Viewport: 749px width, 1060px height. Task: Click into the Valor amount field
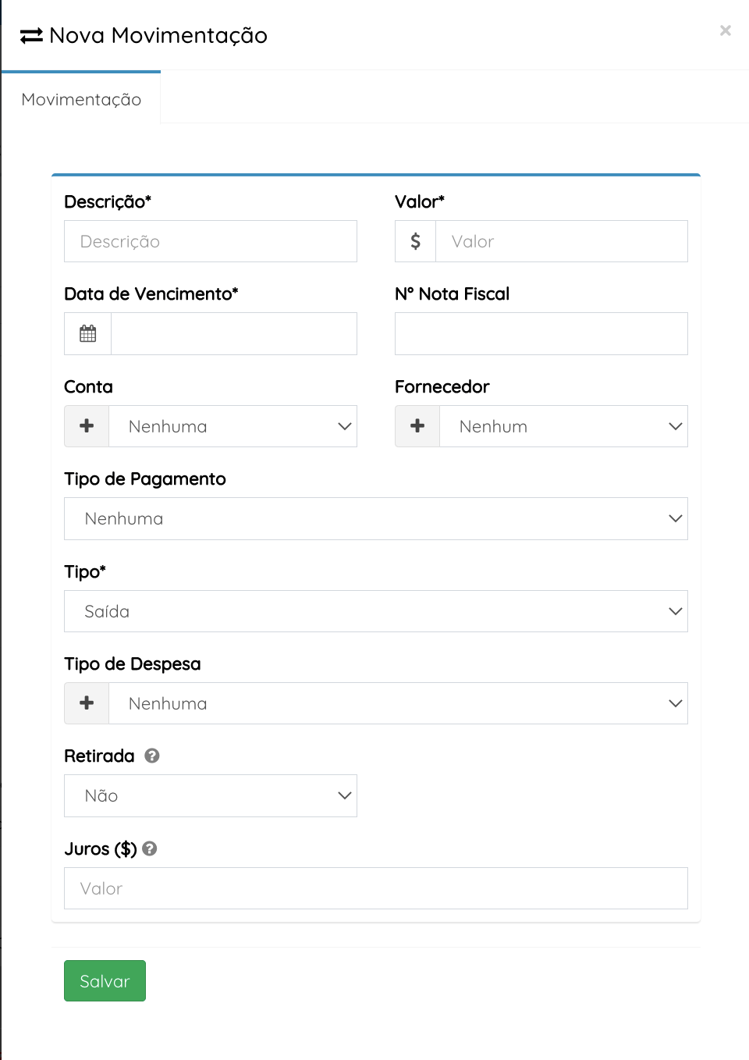561,241
